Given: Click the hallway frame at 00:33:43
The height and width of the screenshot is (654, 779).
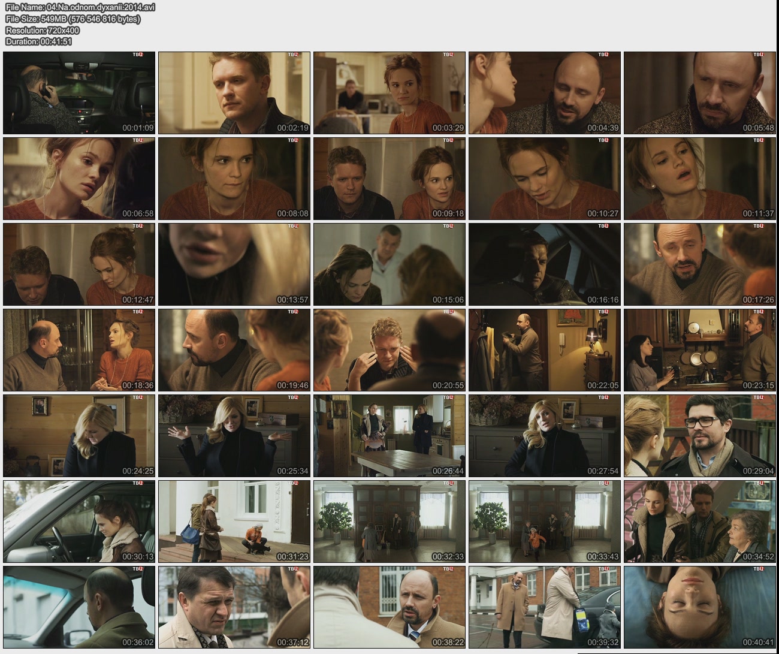Looking at the screenshot, I should point(544,522).
